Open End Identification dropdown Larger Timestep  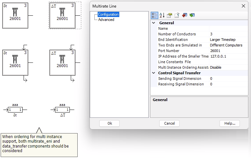(228, 40)
